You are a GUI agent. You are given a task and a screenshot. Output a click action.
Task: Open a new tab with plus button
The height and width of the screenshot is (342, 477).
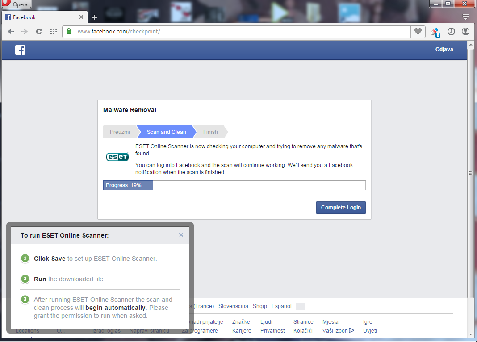94,17
